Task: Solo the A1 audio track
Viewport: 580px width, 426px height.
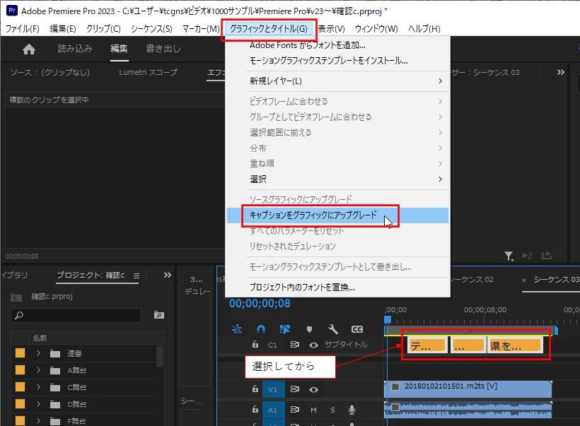Action: coord(332,410)
